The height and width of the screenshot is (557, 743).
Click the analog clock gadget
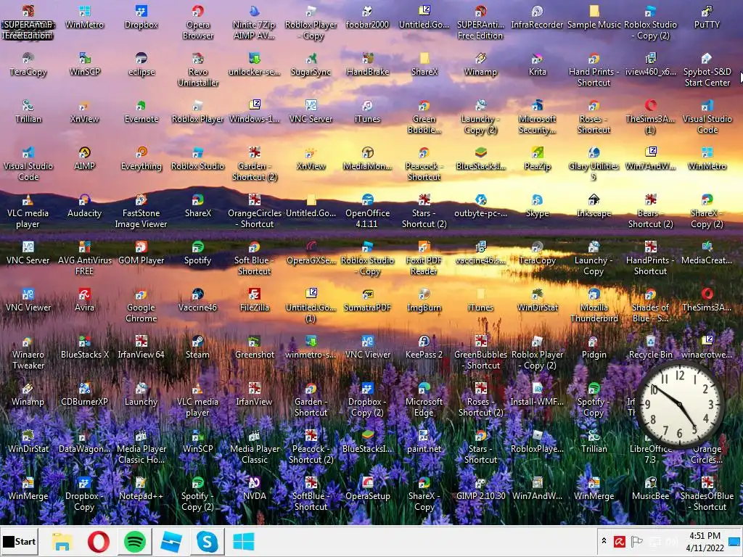(680, 404)
